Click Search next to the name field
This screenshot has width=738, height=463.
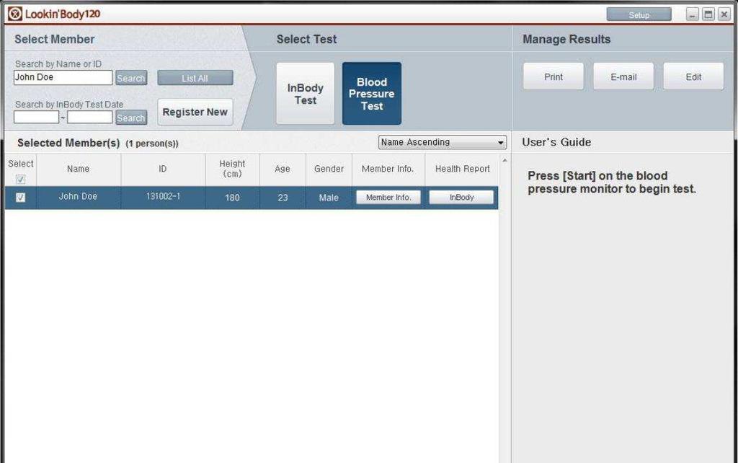(131, 78)
